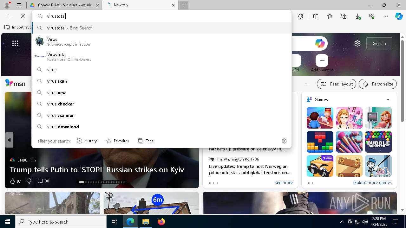406x228 pixels.
Task: Click the Sign in button
Action: click(x=379, y=43)
